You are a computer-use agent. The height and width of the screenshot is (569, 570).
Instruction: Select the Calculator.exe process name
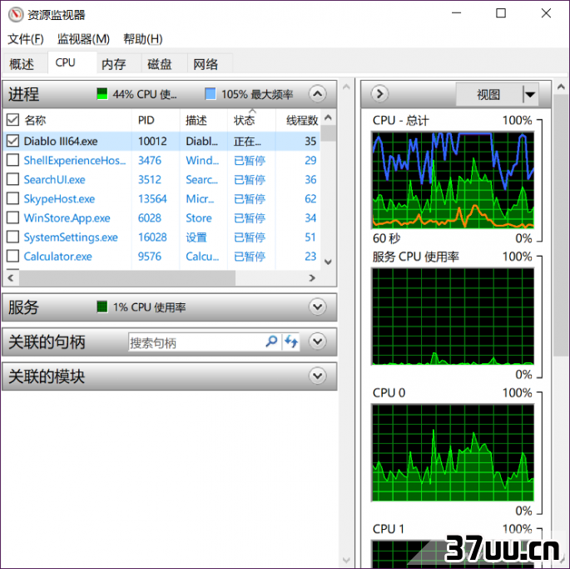coord(57,257)
